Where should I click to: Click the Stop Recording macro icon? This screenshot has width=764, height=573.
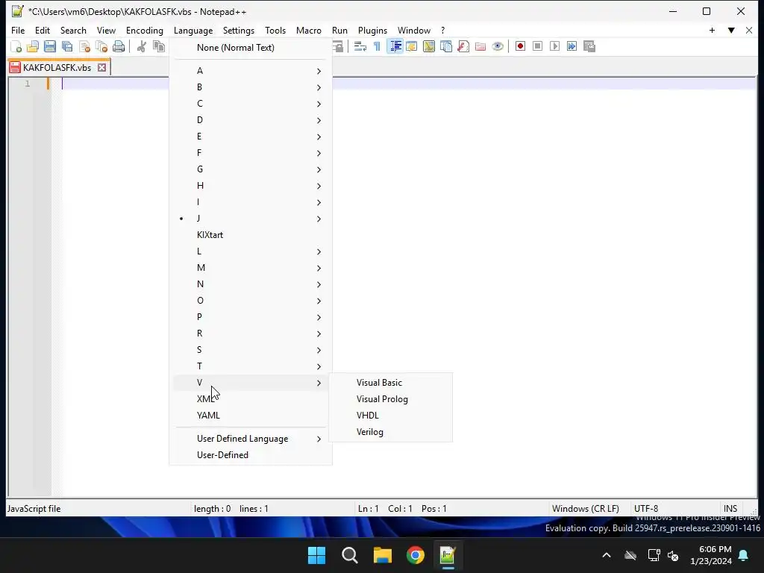(x=537, y=46)
